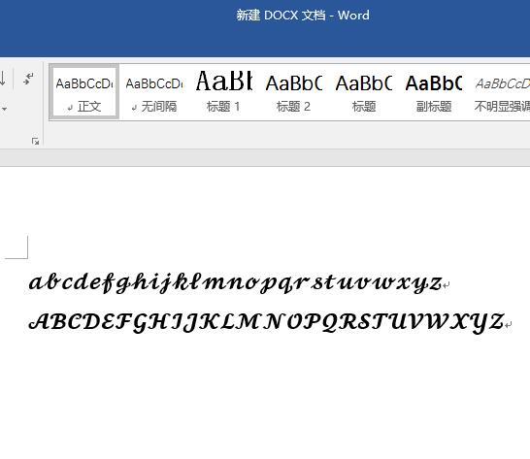Expand the small dropdown arrow beside the ribbon separator
Screen dimensions: 530x459
click(x=4, y=109)
